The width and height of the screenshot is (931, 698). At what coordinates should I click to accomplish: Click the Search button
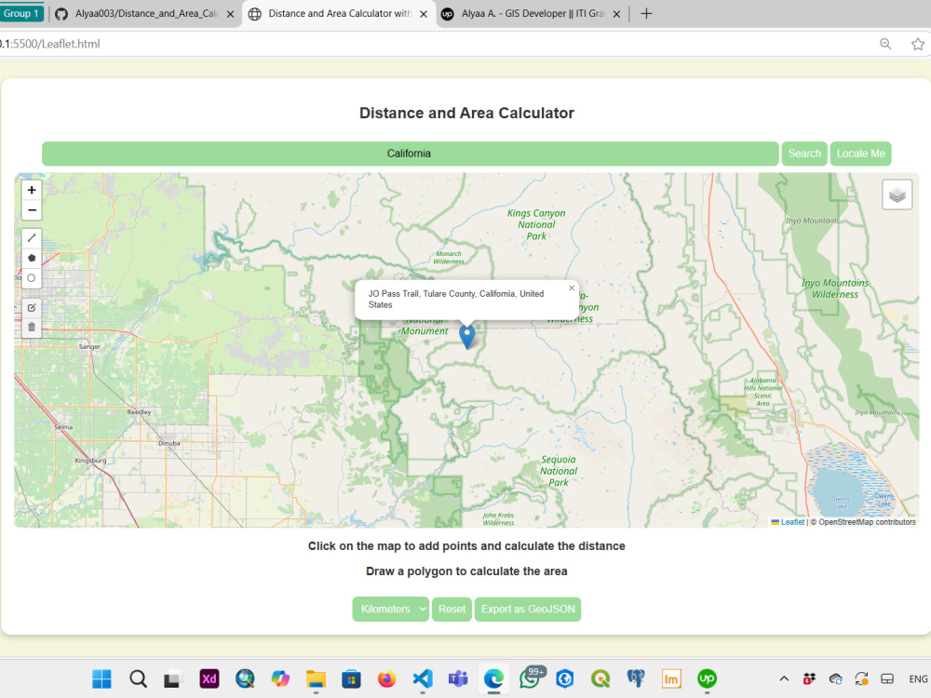[804, 154]
